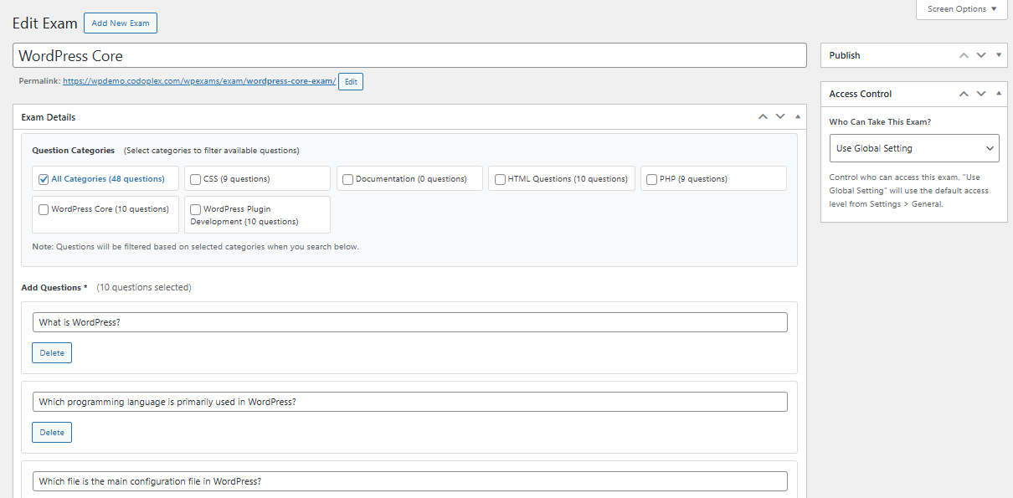Image resolution: width=1013 pixels, height=498 pixels.
Task: Check the CSS category checkbox
Action: click(x=195, y=179)
